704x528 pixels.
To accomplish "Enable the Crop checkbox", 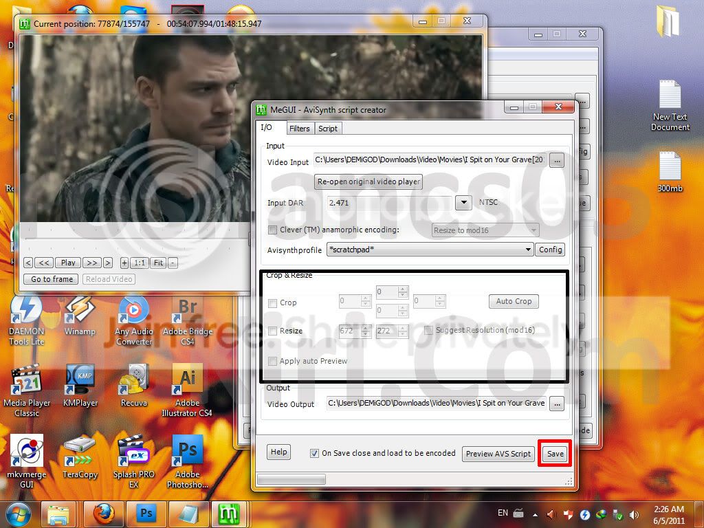I will point(272,303).
